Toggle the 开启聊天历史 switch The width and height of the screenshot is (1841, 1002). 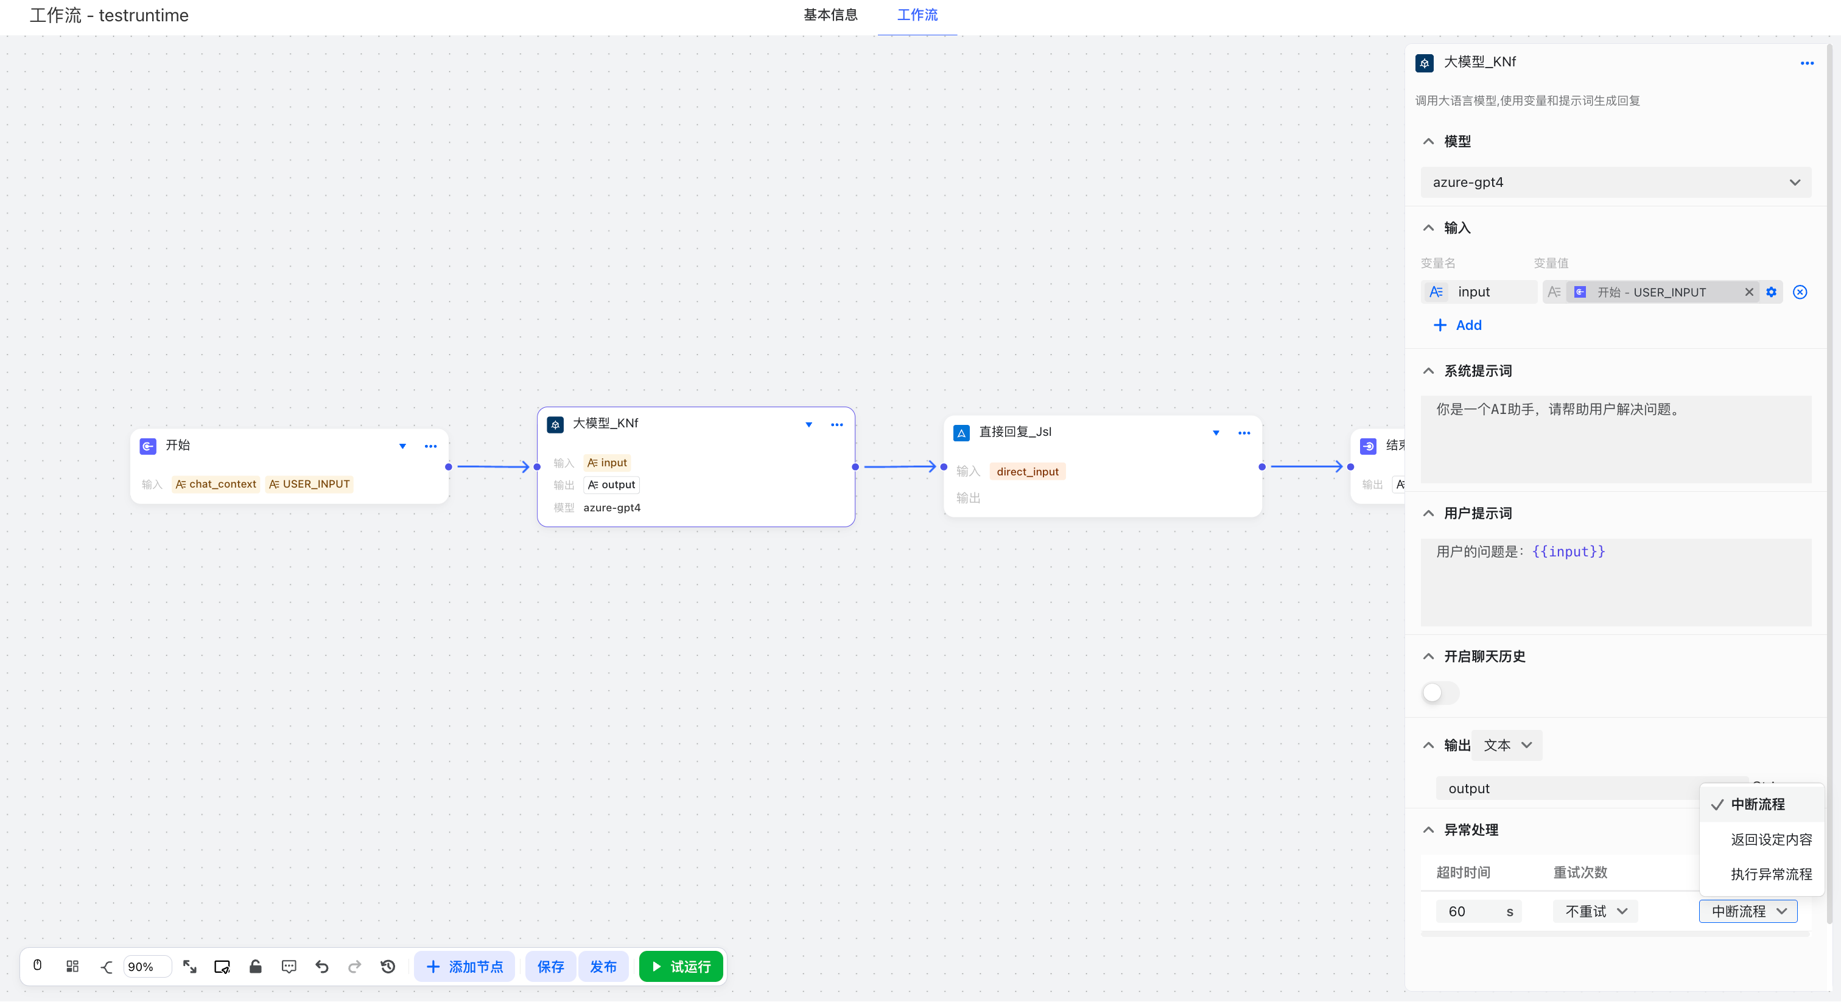(1439, 692)
